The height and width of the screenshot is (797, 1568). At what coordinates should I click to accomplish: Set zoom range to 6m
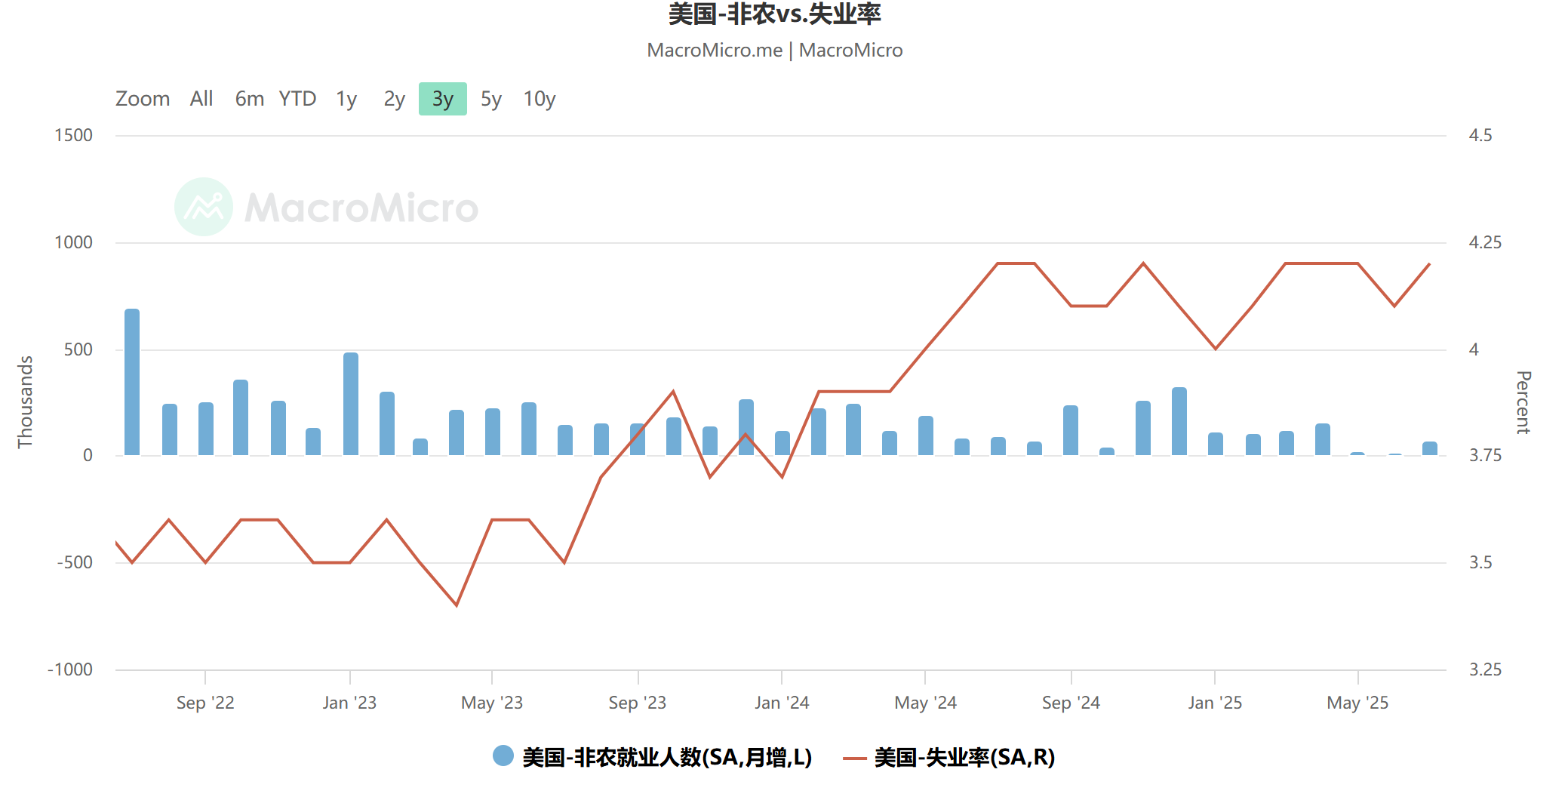click(249, 99)
